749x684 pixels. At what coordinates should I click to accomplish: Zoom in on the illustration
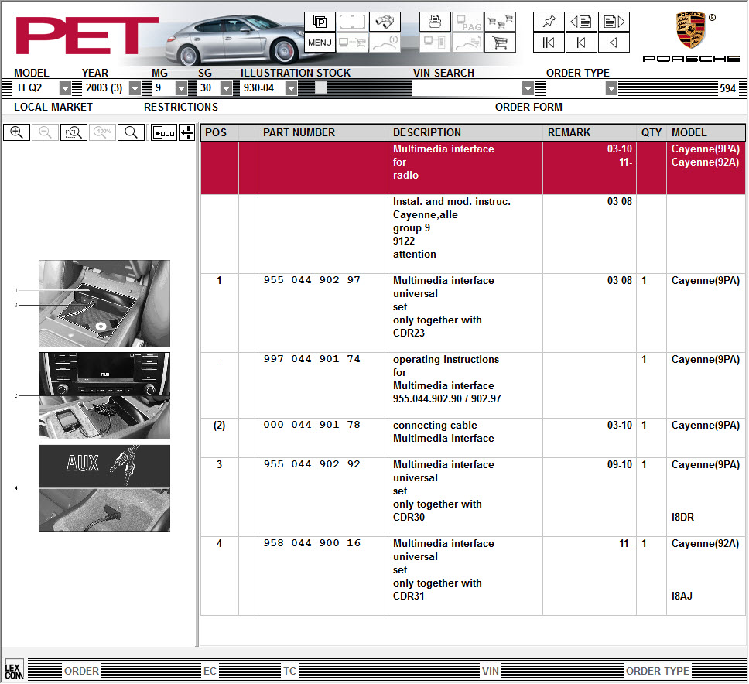pyautogui.click(x=17, y=132)
